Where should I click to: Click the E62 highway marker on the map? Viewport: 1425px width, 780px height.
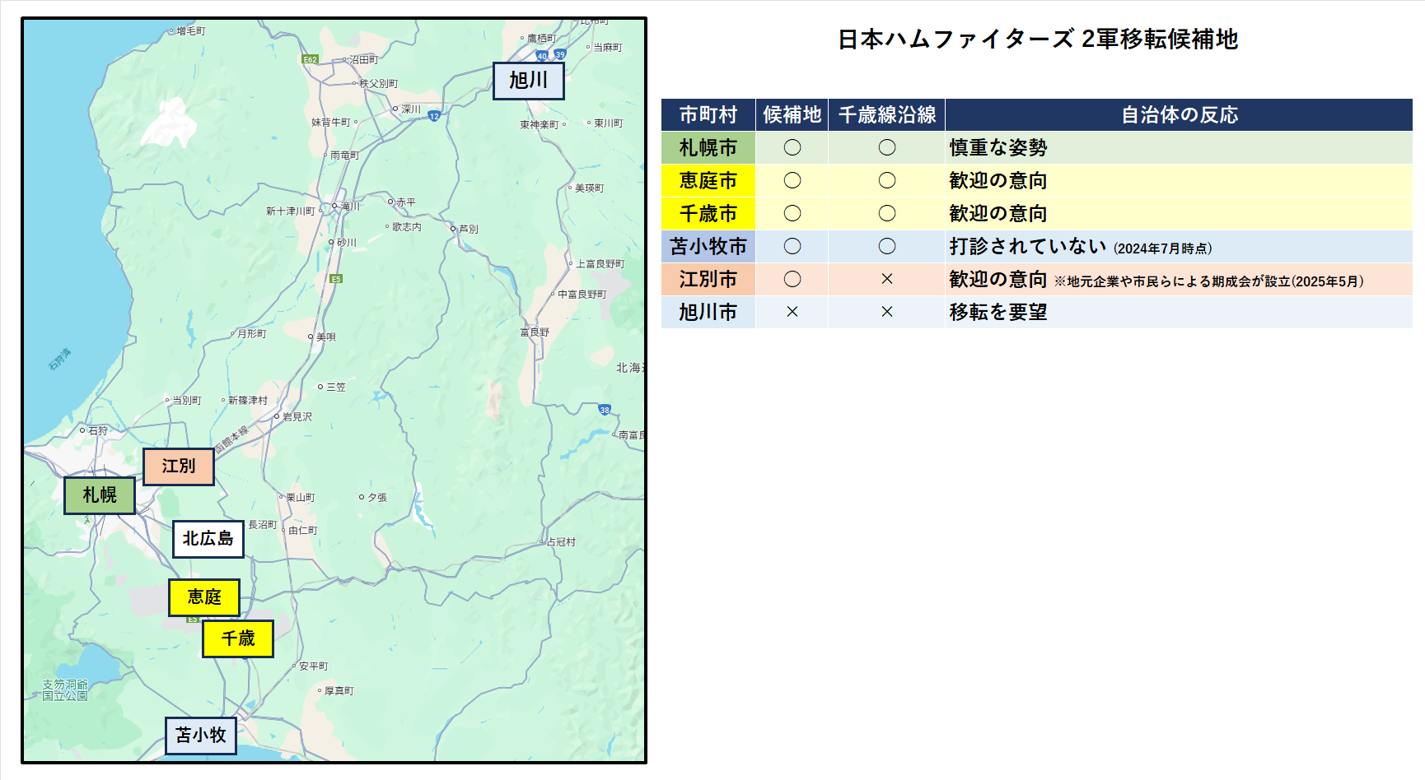point(310,59)
